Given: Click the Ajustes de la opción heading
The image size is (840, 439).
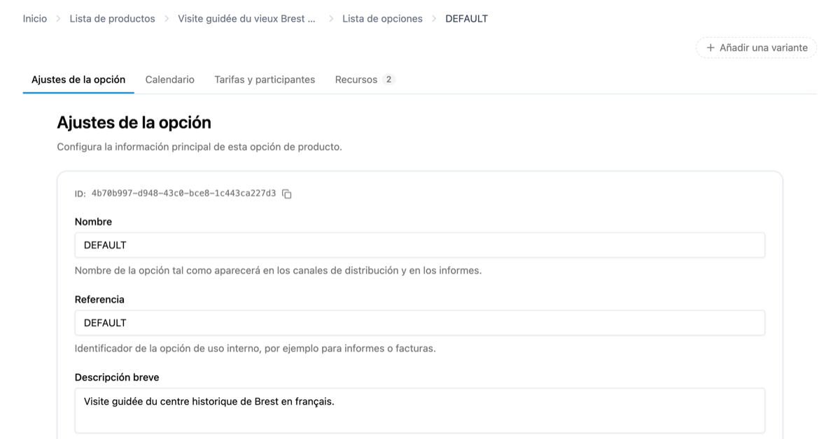Looking at the screenshot, I should [x=134, y=122].
